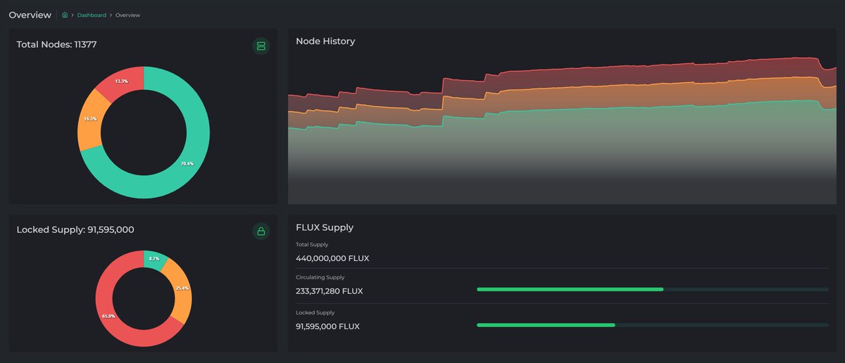
Task: Click the 91,595,000 FLUX value
Action: click(x=327, y=326)
